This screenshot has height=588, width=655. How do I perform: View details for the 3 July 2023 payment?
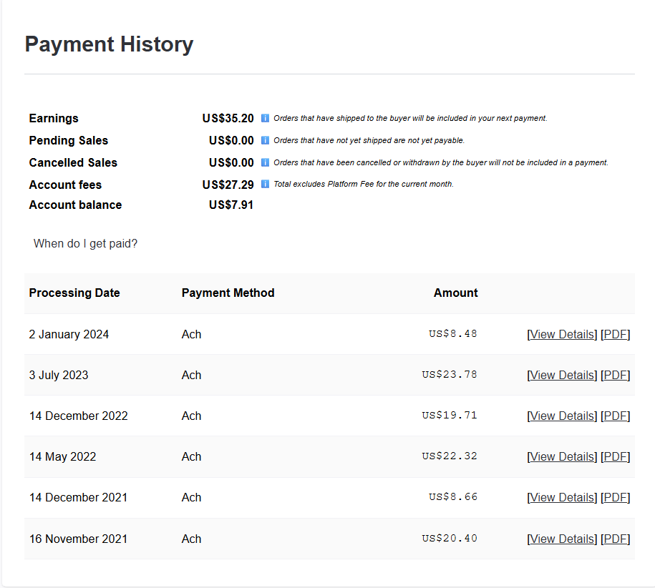pyautogui.click(x=562, y=375)
